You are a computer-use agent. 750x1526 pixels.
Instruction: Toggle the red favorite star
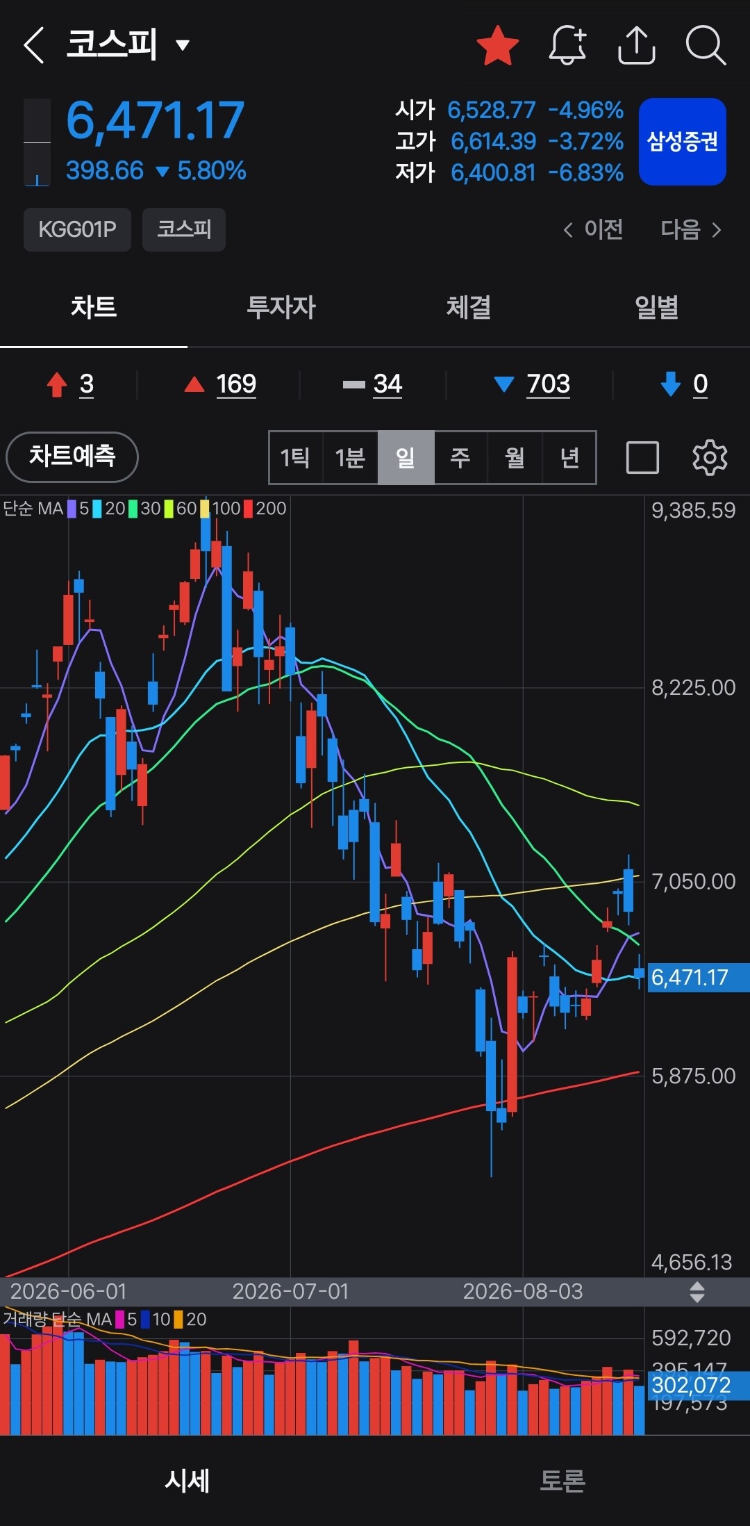click(x=498, y=45)
